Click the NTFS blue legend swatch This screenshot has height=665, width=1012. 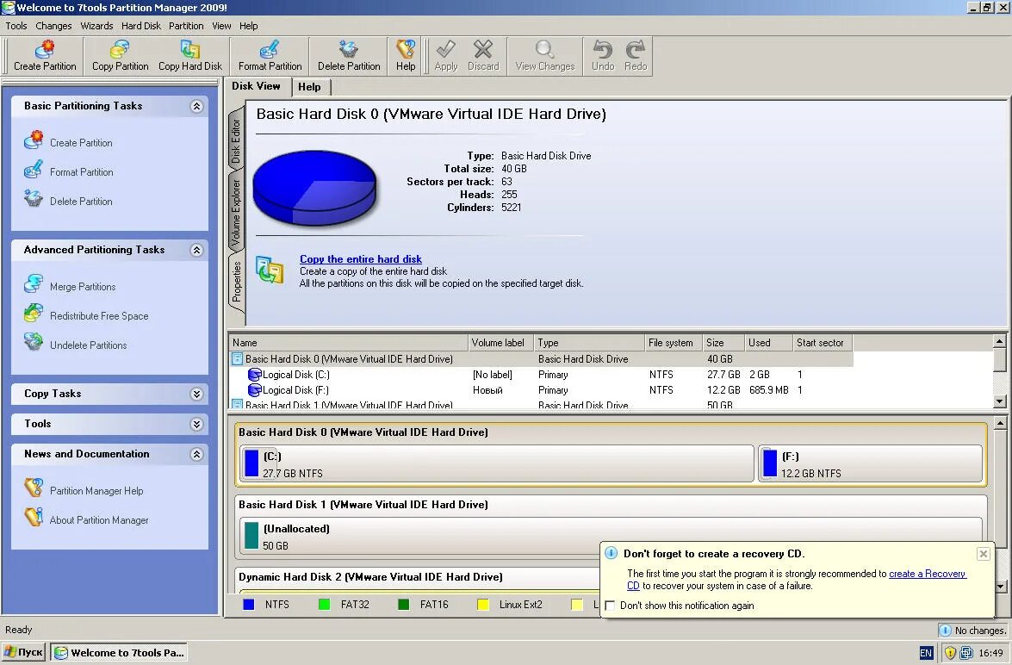click(x=249, y=605)
